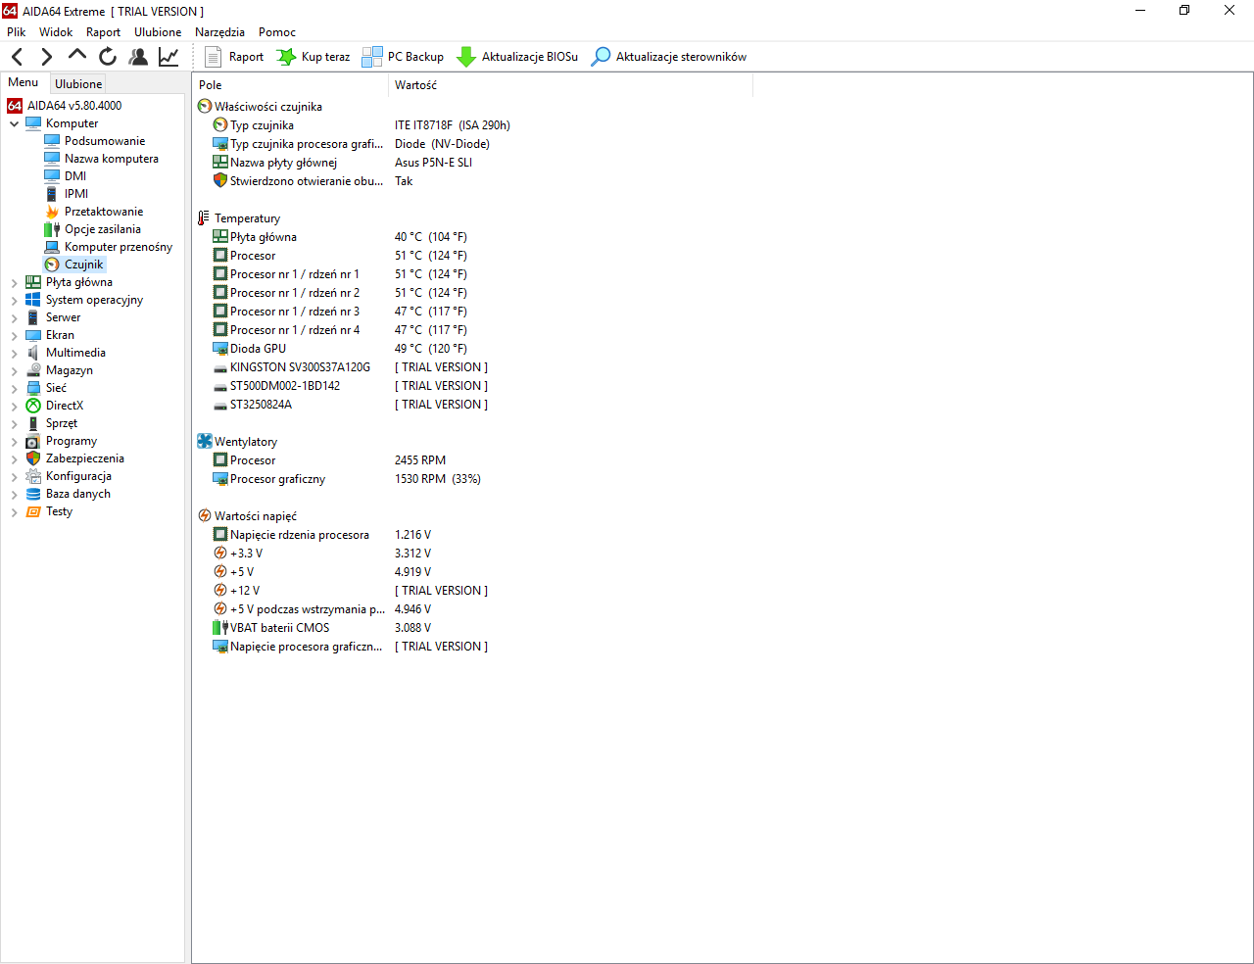Expand the Serwer tree node

[14, 318]
